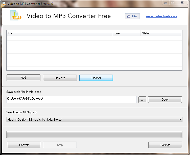
Task: Click the Files column header
Action: [60, 33]
